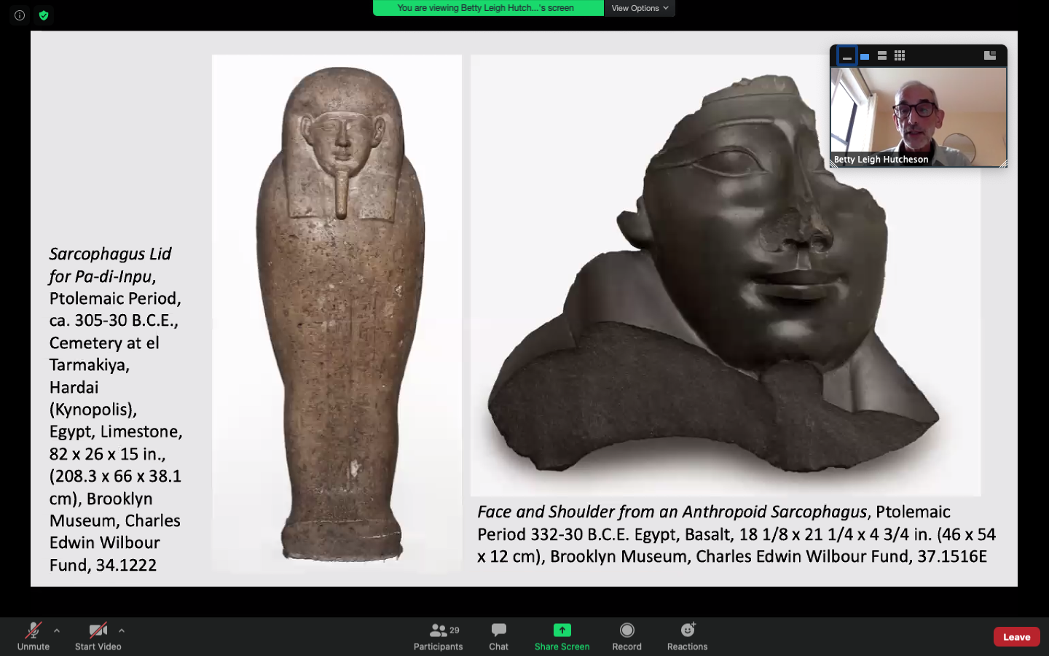Select the side-by-side strip video layout

click(882, 55)
